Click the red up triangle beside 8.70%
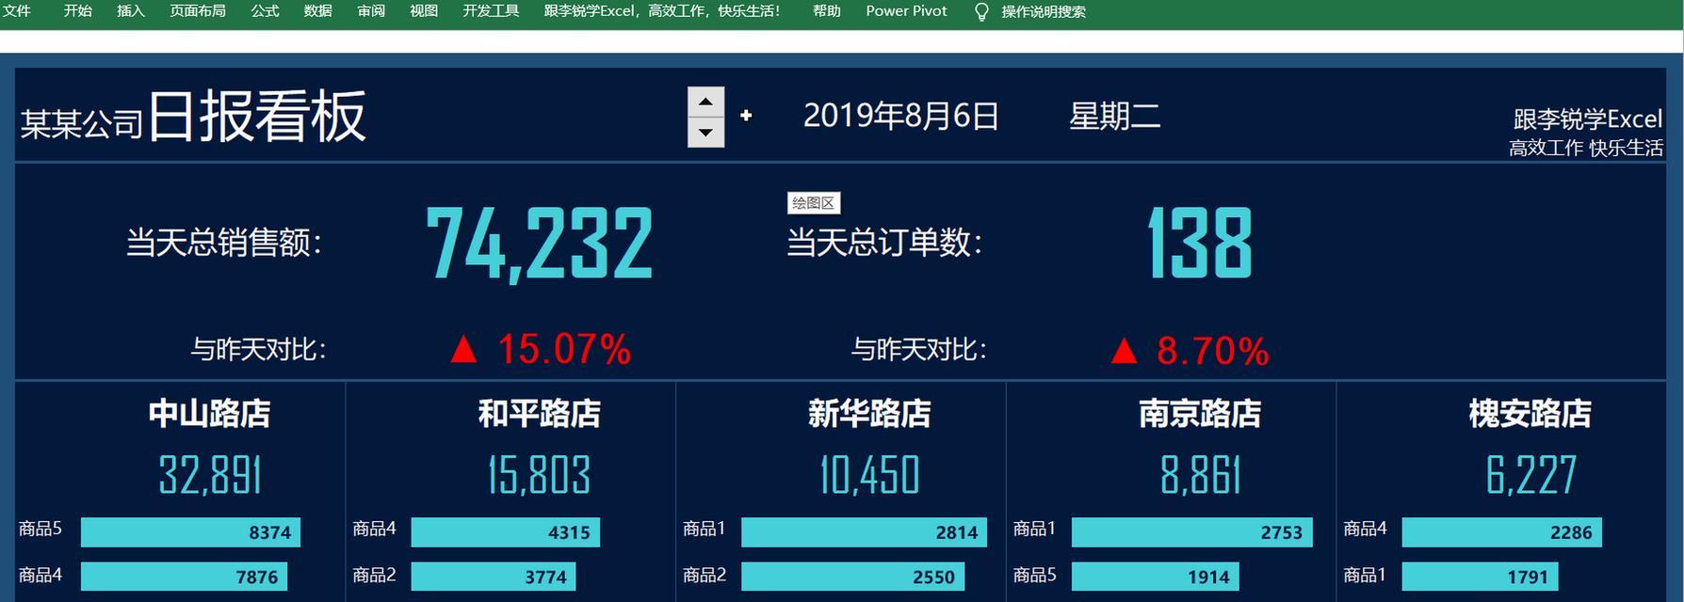 point(1124,351)
